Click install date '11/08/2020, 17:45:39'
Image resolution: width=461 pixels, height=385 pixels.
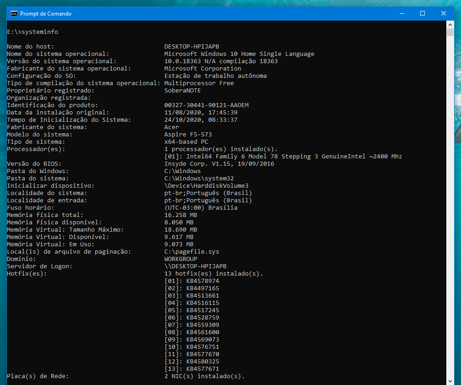[201, 113]
